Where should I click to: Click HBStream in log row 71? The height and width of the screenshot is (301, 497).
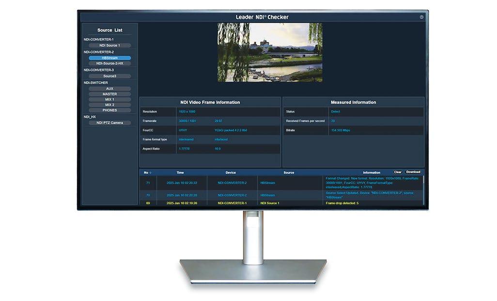(x=267, y=183)
